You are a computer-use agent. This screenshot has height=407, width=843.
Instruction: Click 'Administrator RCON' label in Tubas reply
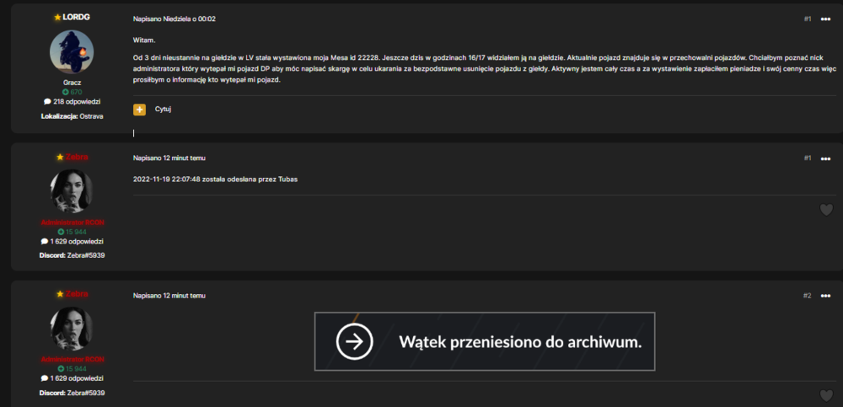(x=72, y=222)
